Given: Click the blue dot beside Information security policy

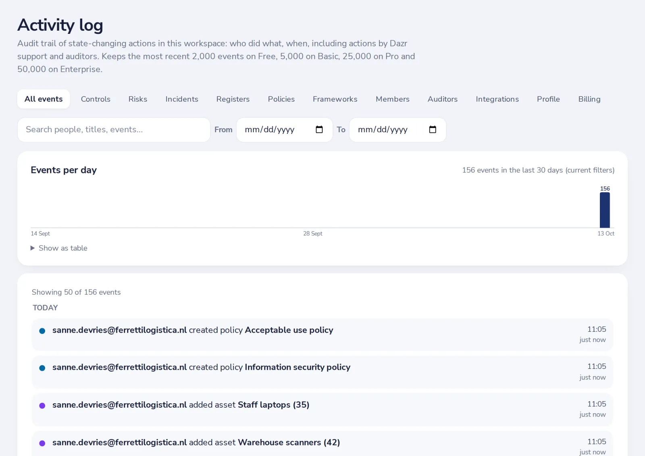Looking at the screenshot, I should (42, 368).
